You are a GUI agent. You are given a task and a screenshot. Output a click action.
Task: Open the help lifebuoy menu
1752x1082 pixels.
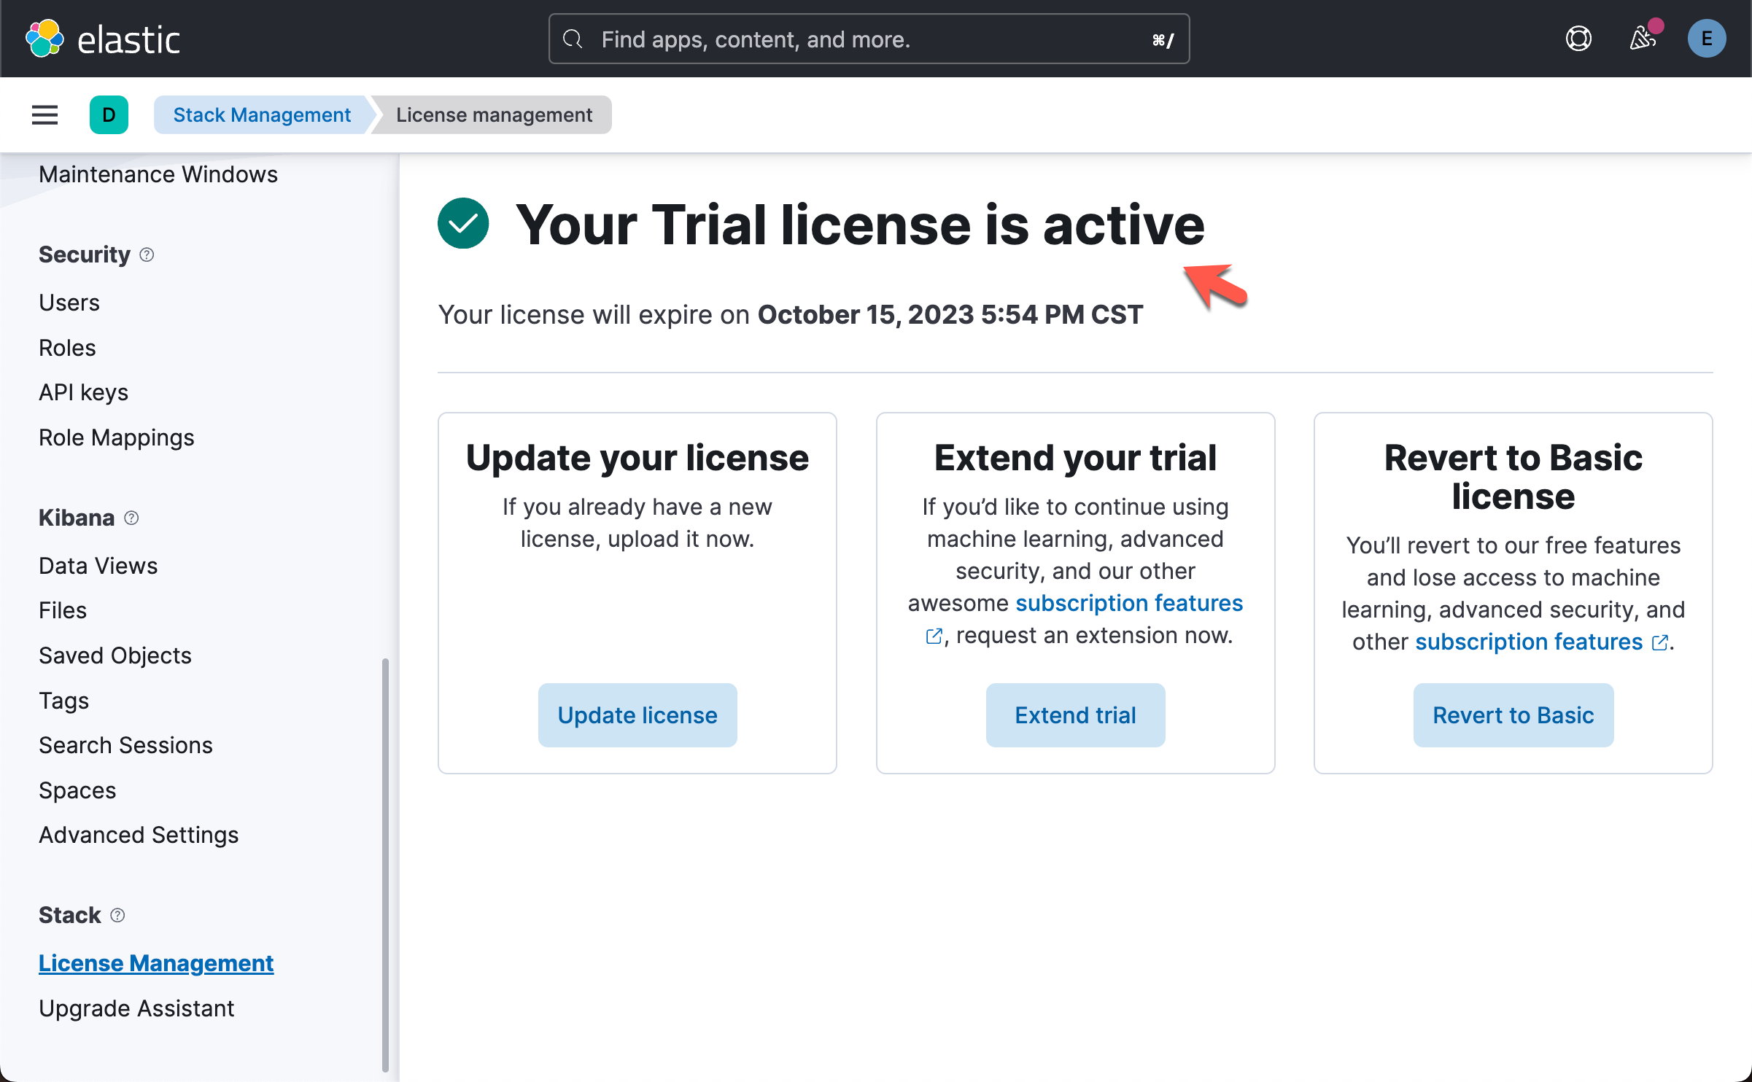(1578, 39)
